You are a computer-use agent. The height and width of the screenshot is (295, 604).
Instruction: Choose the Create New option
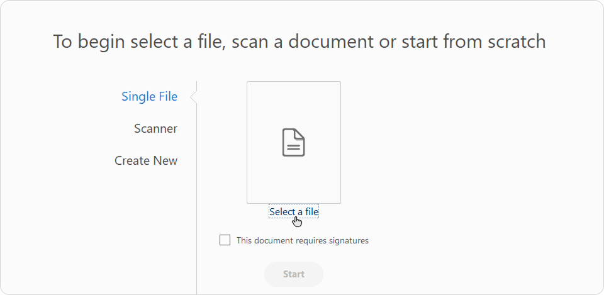(146, 161)
